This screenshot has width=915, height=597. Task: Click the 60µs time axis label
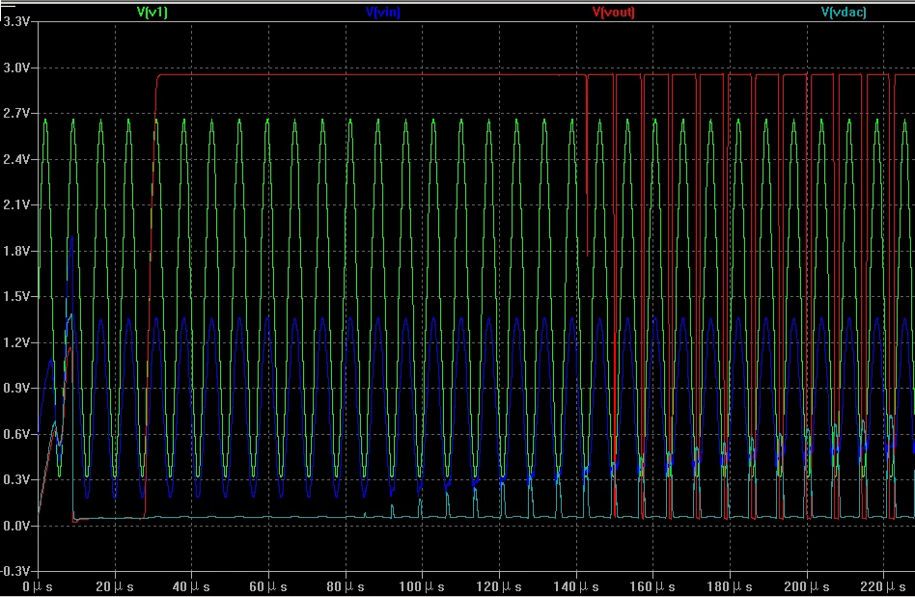pyautogui.click(x=268, y=586)
